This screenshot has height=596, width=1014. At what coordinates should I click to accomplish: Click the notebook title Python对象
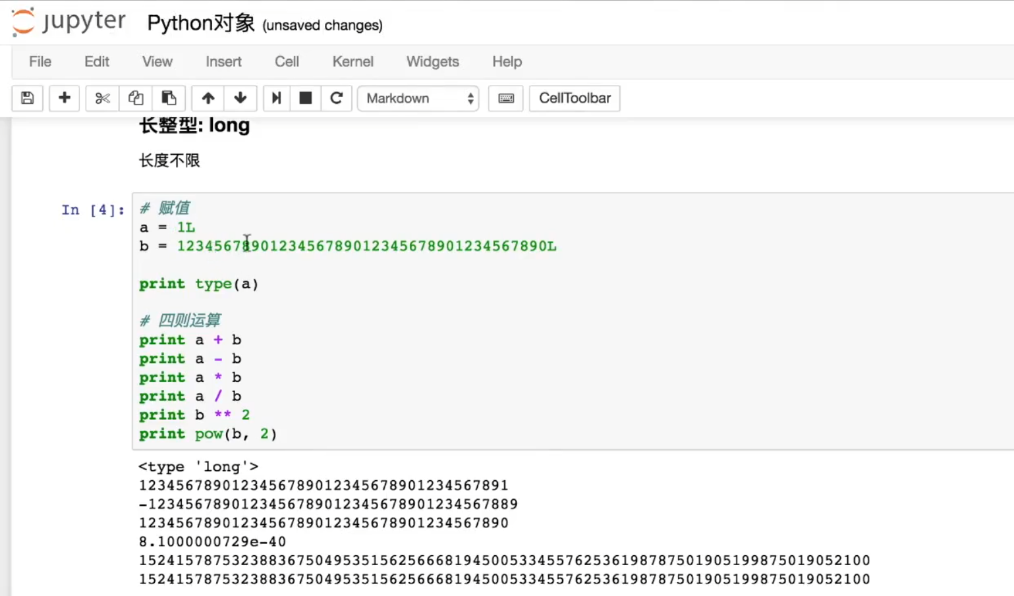pyautogui.click(x=201, y=24)
